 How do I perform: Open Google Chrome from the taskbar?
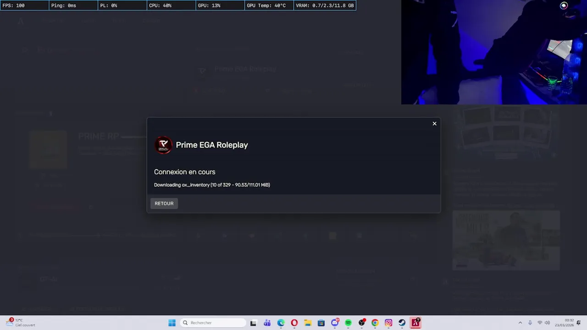tap(375, 323)
